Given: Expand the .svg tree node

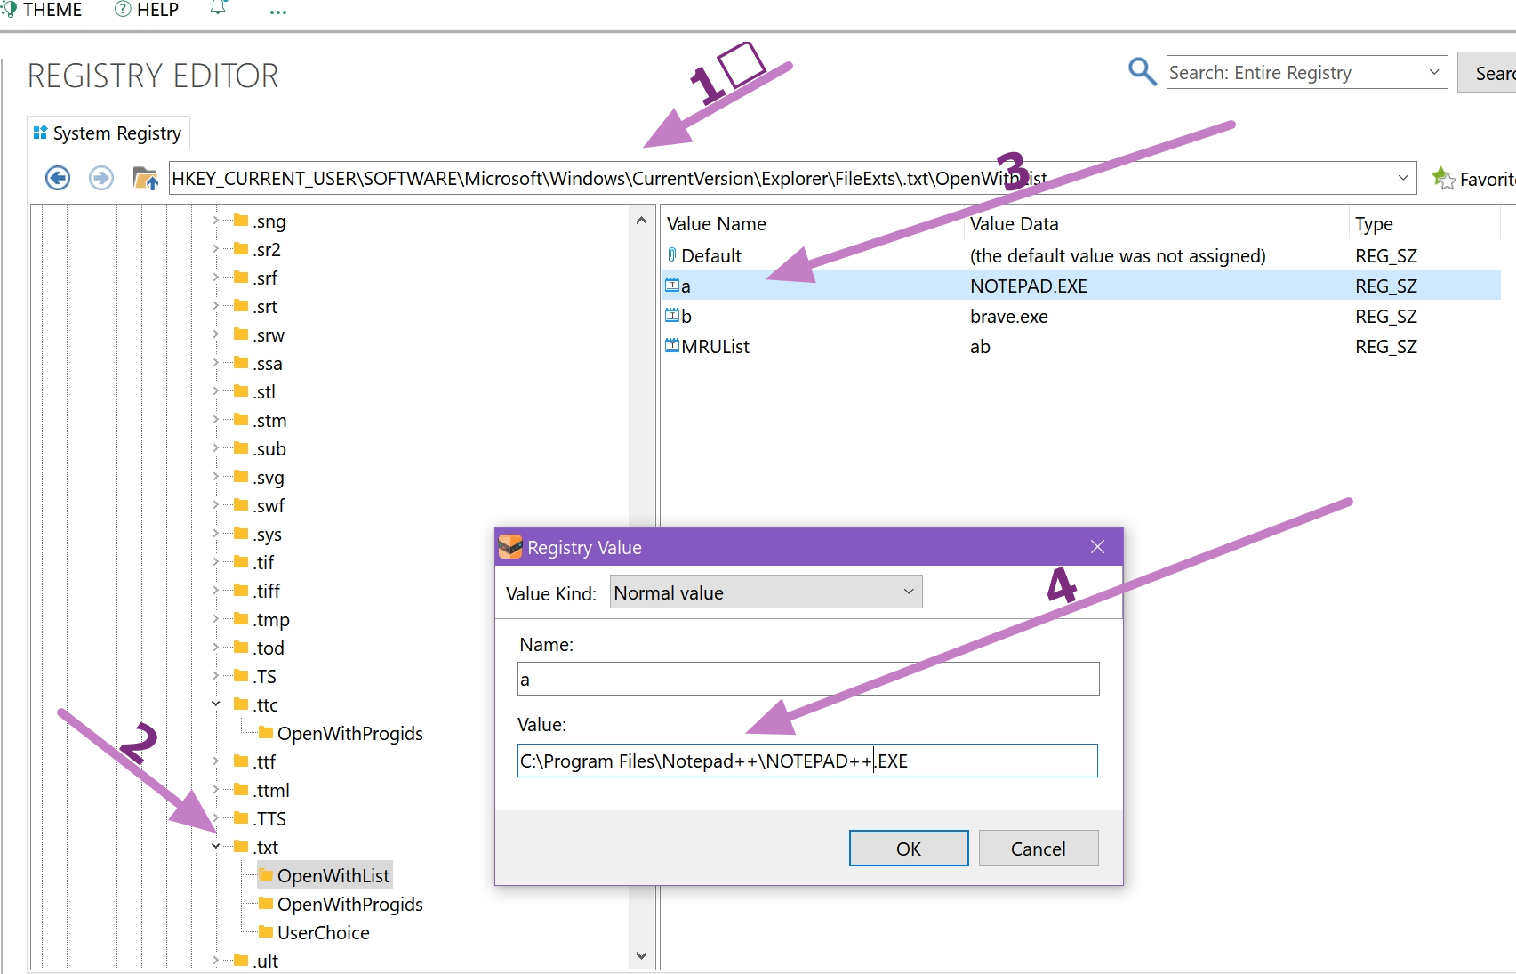Looking at the screenshot, I should coord(216,477).
